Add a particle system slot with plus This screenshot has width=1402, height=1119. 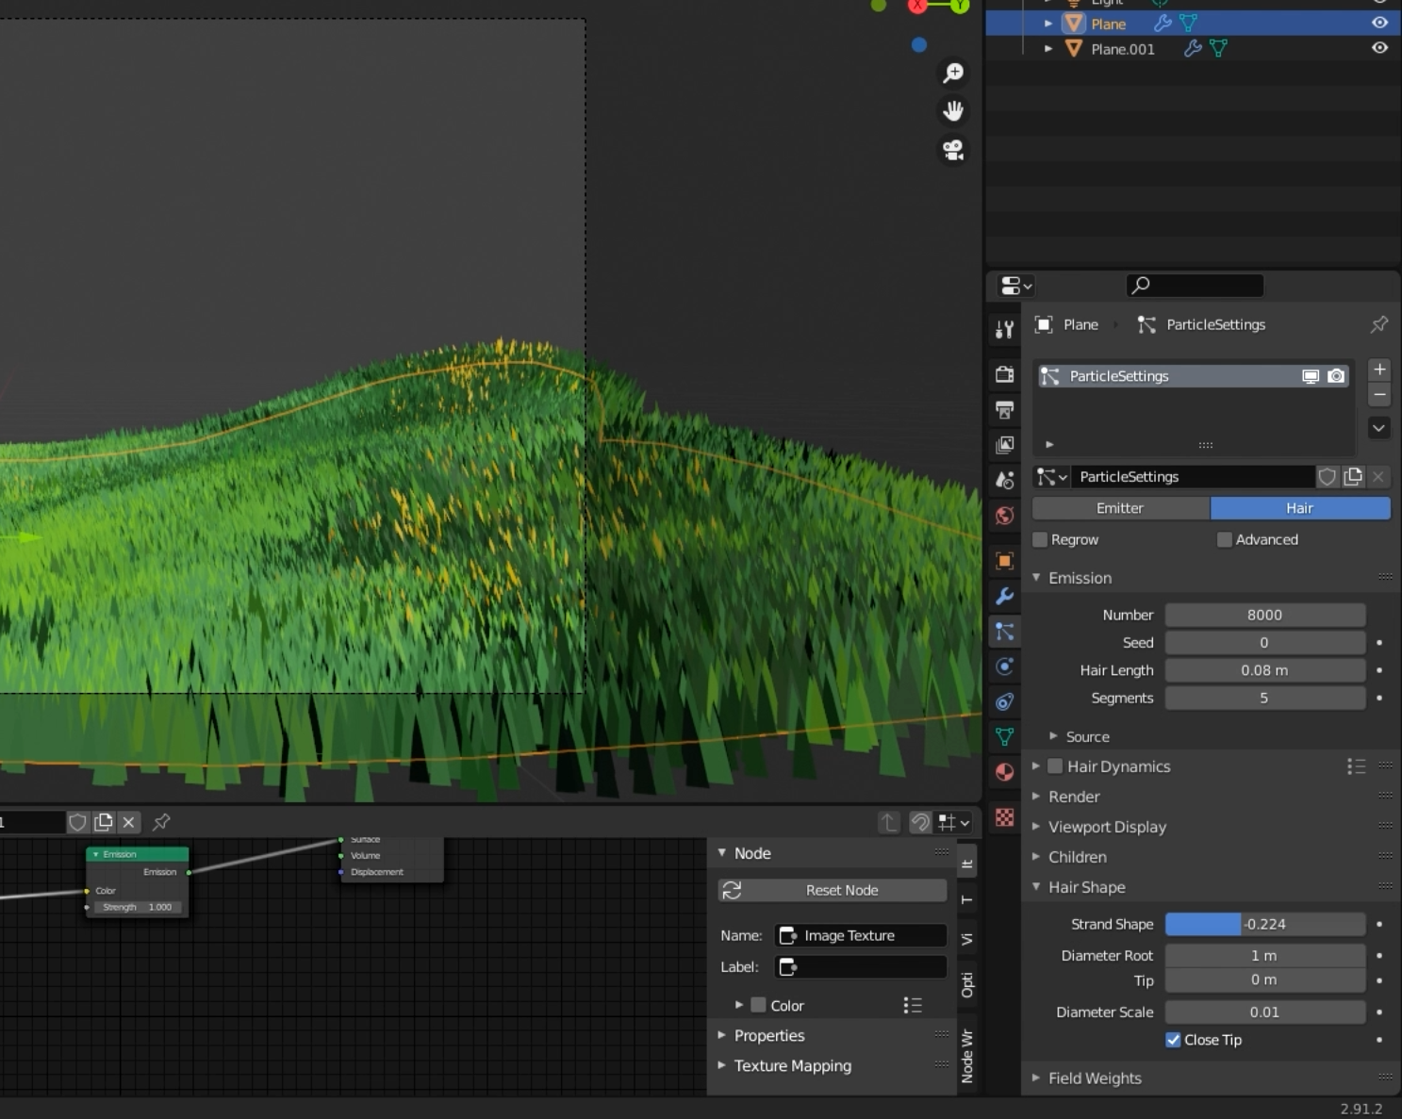(x=1379, y=370)
